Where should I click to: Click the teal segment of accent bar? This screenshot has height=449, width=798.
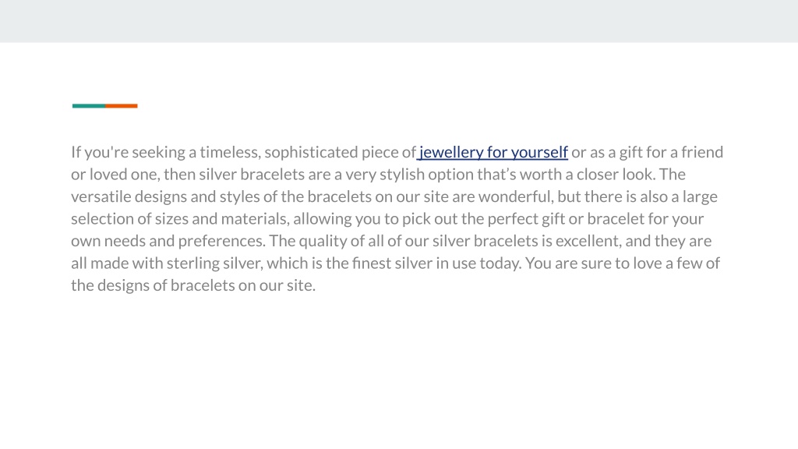coord(89,106)
